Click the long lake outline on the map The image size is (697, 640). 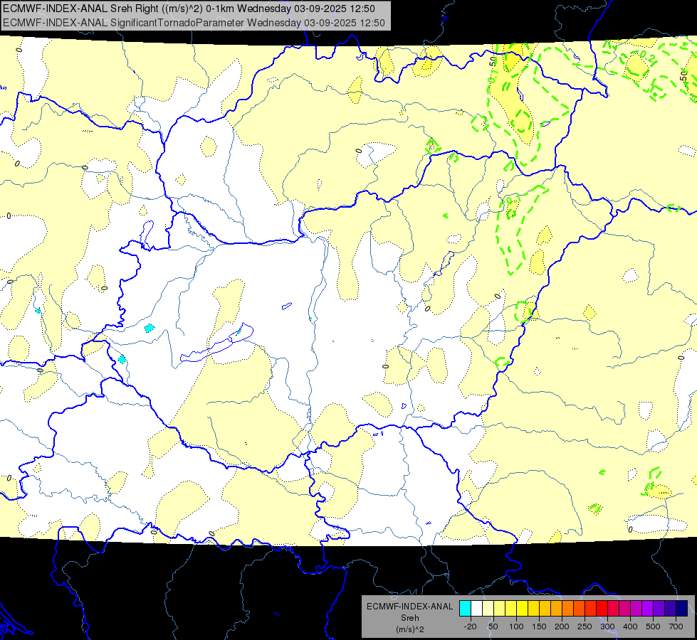point(217,343)
